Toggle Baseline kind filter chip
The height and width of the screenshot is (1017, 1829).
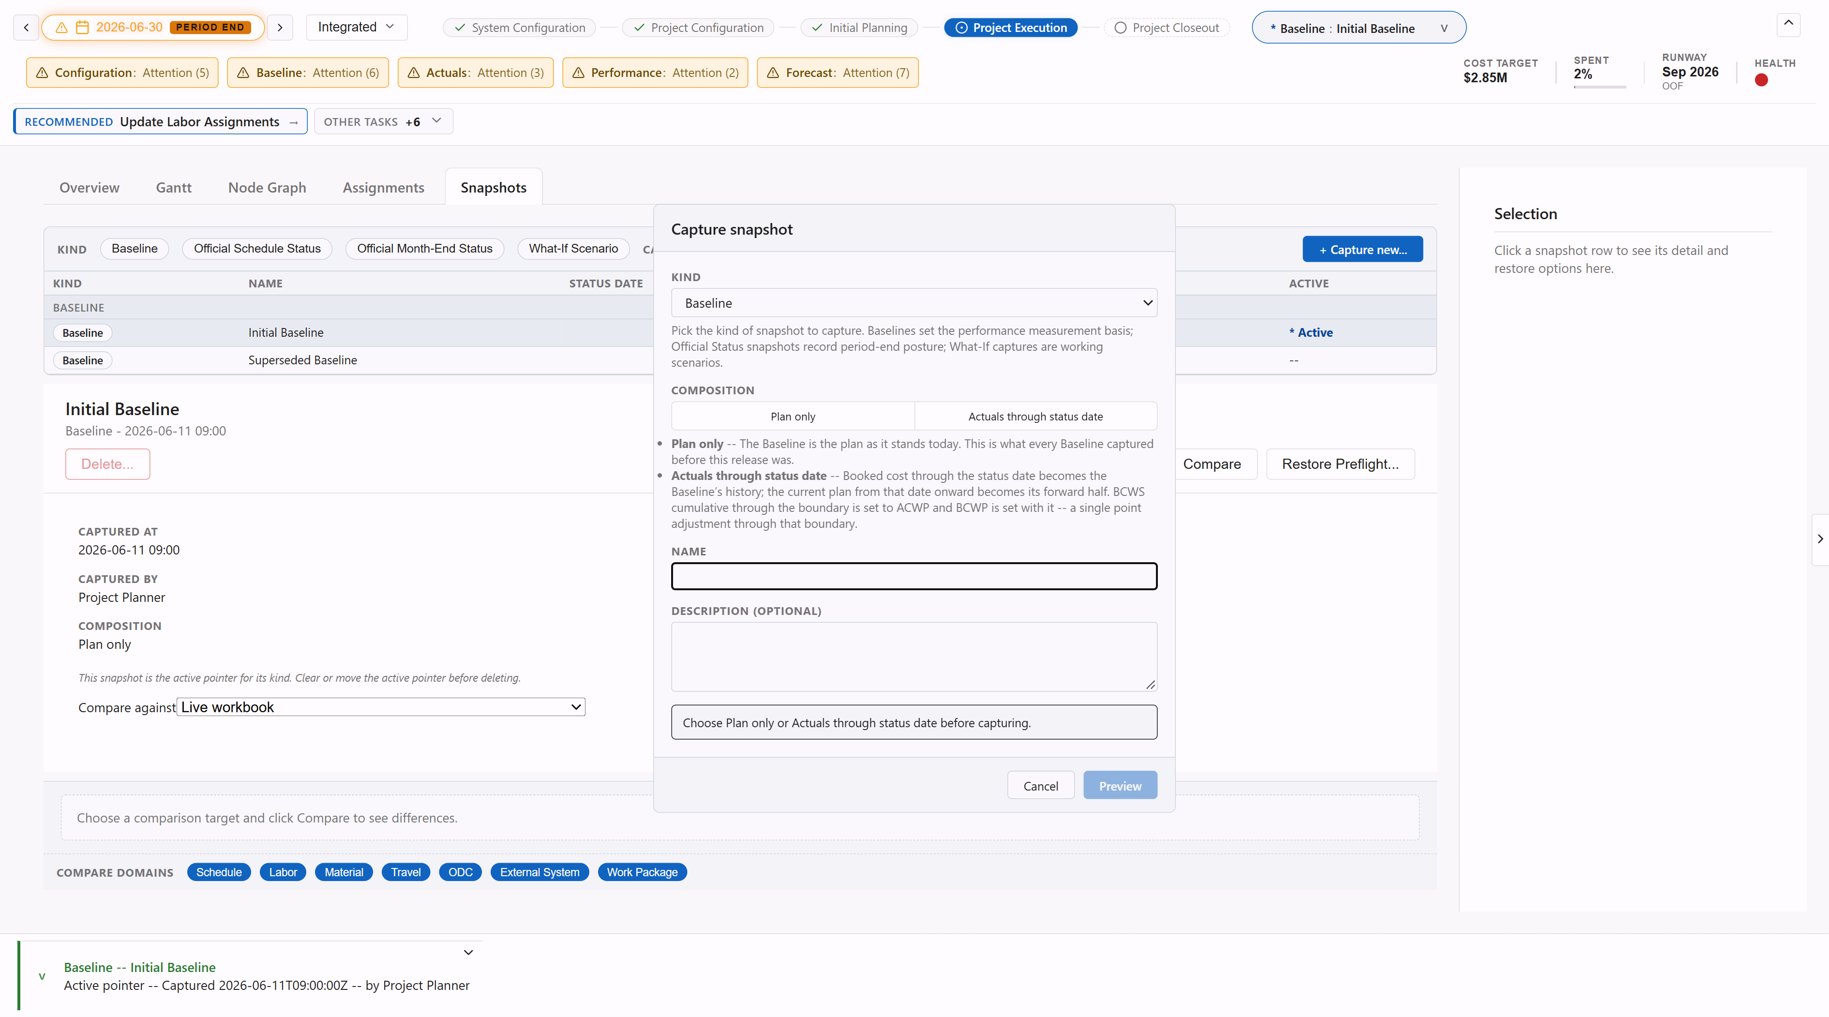[x=134, y=249]
